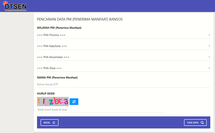Click the DTSEN logo in header
Viewport: 215px width, 133px height.
(15, 6)
